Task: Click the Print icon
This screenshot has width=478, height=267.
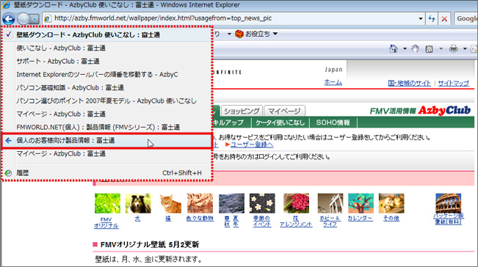Action: (x=453, y=48)
